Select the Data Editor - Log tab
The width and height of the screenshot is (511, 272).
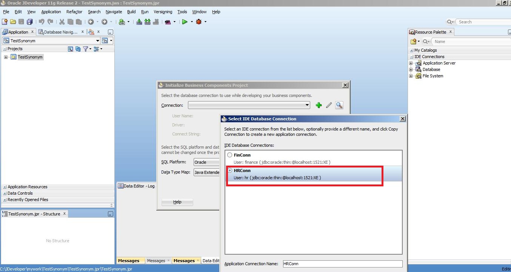[x=136, y=186]
